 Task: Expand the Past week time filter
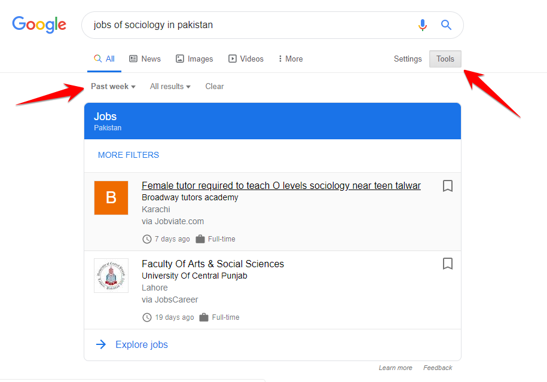(113, 87)
